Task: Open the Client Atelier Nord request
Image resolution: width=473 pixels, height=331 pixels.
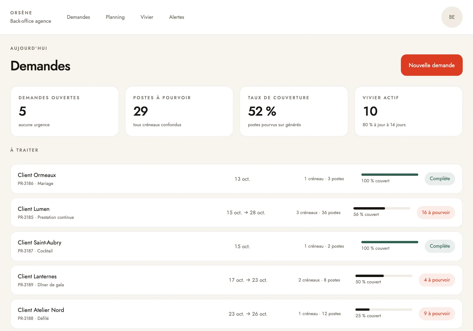Action: coord(236,314)
